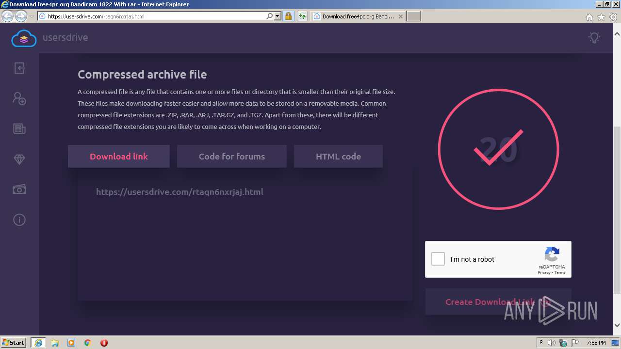The width and height of the screenshot is (621, 349).
Task: Click the 7:58 PM clock
Action: (596, 343)
